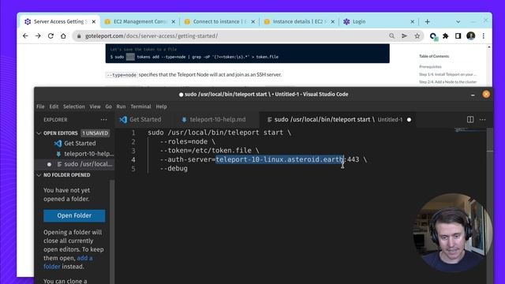Viewport: 505px width, 284px height.
Task: Close the Server Access Getting Started tab
Action: [x=94, y=21]
